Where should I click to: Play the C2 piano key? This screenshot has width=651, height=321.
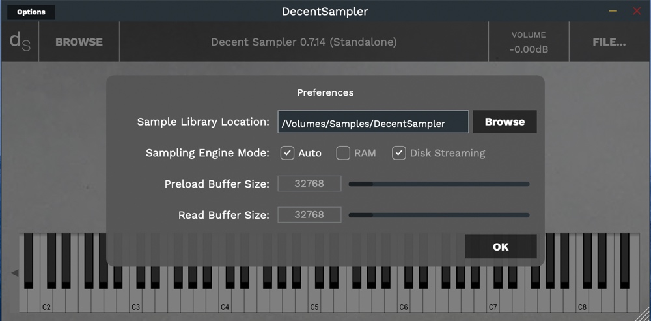point(46,301)
